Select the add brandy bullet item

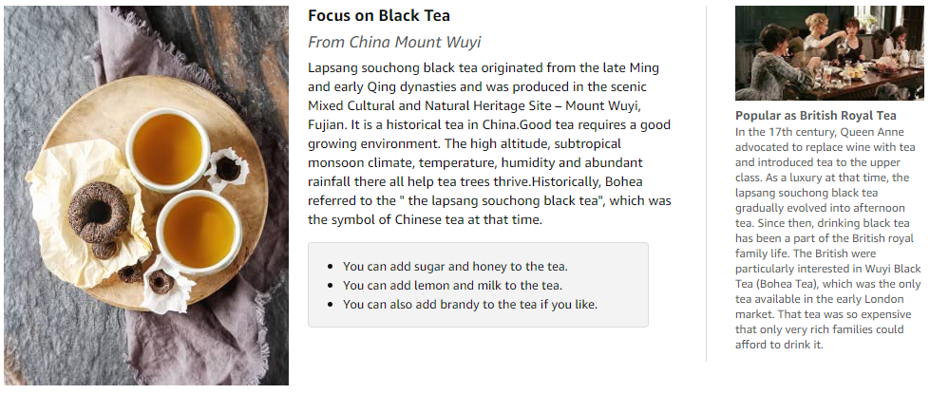coord(469,305)
